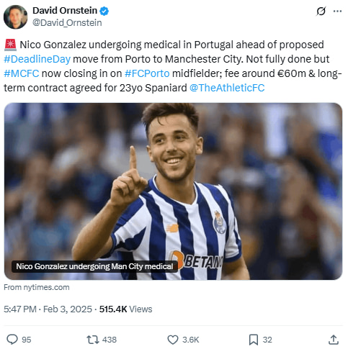Click the reply speech bubble icon
The height and width of the screenshot is (349, 348).
[12, 340]
